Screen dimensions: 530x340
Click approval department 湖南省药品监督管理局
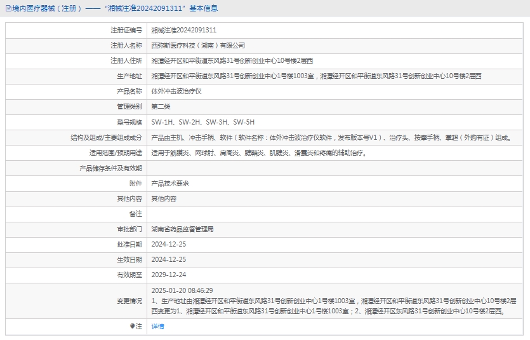tap(182, 229)
